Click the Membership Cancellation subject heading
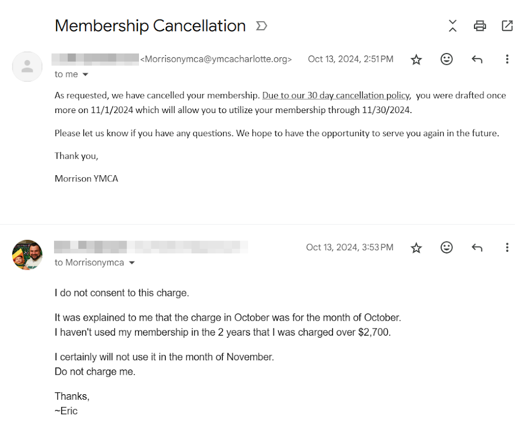Screen dimensions: 527x424 tap(150, 26)
